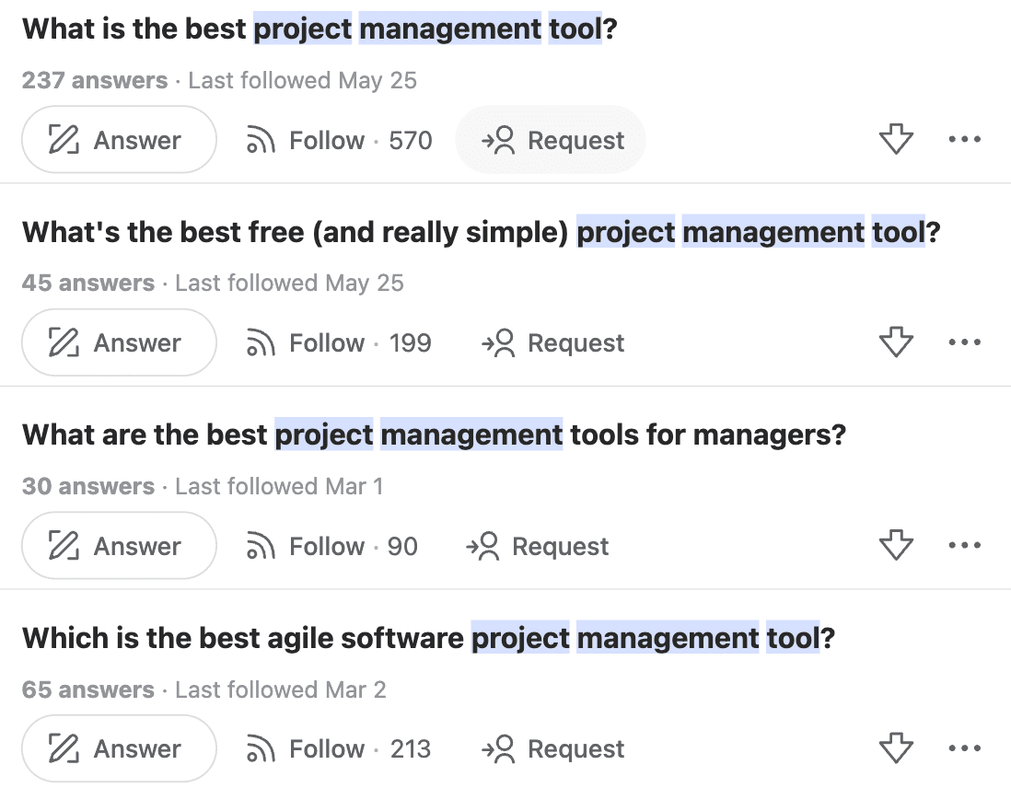The width and height of the screenshot is (1011, 788).
Task: Request answers for the agile software question
Action: (552, 748)
